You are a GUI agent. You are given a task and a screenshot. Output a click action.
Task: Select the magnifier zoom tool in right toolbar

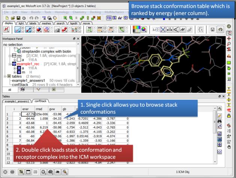229,44
